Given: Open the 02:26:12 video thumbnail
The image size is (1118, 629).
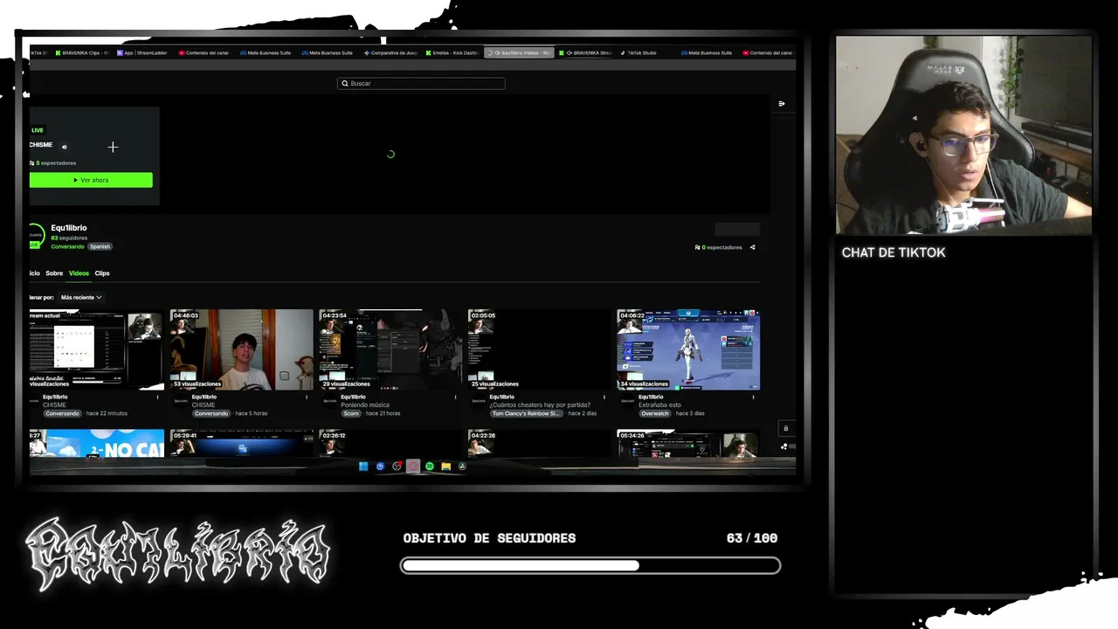Looking at the screenshot, I should pyautogui.click(x=390, y=443).
